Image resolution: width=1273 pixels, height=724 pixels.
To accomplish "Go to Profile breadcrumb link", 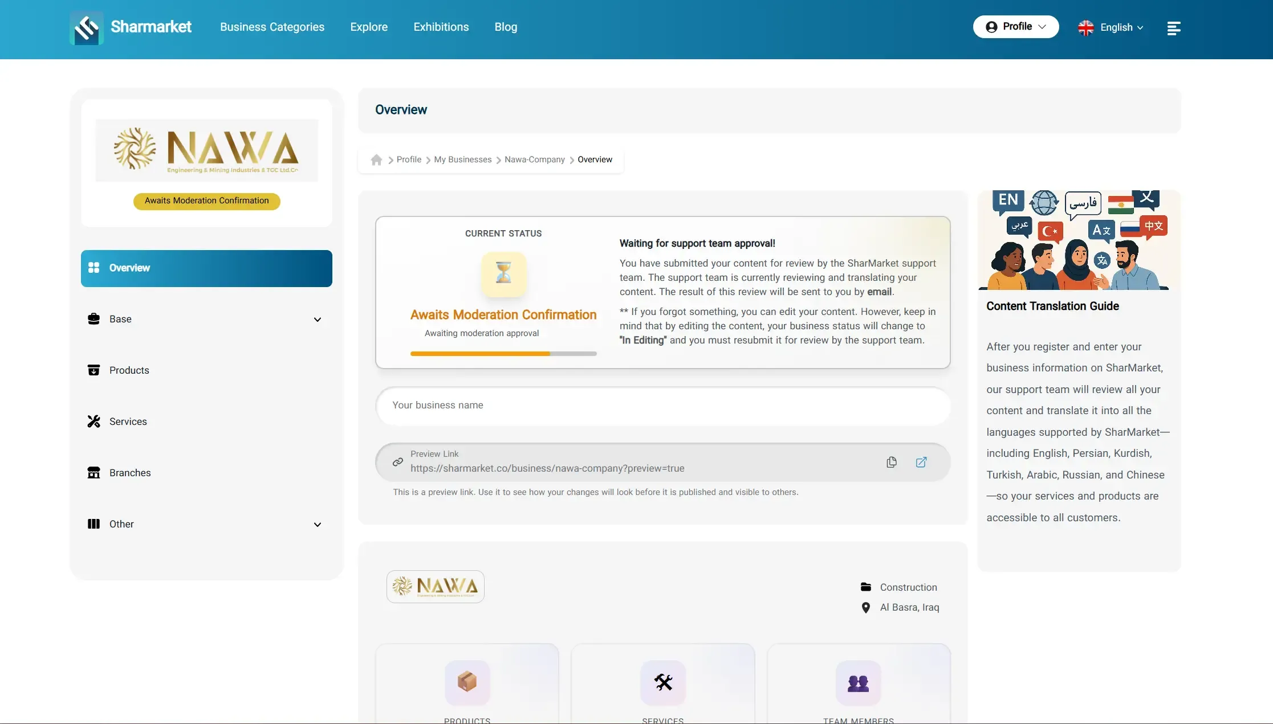I will pos(409,159).
